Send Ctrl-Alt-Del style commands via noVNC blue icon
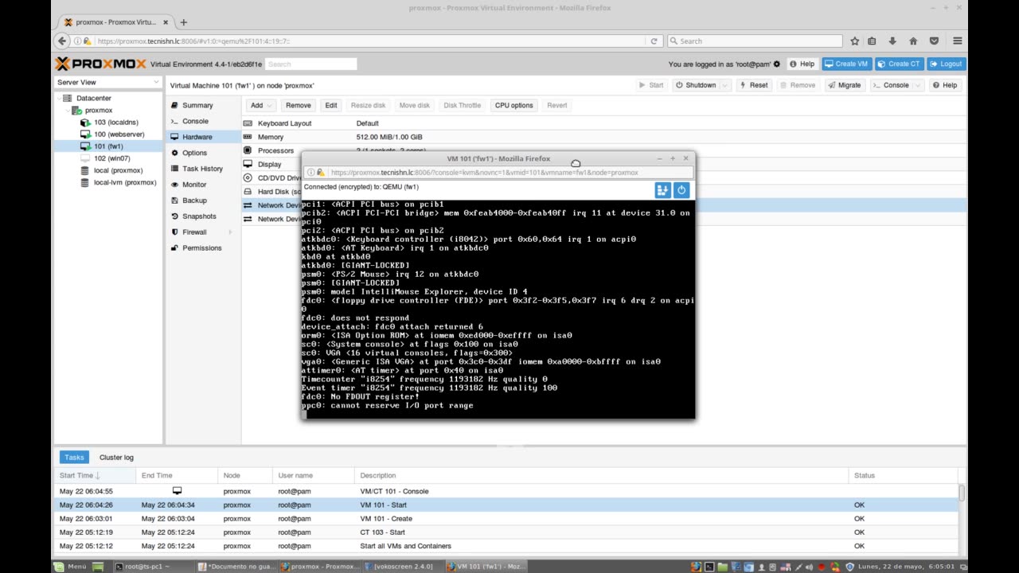Screen dimensions: 1019x573 point(662,189)
